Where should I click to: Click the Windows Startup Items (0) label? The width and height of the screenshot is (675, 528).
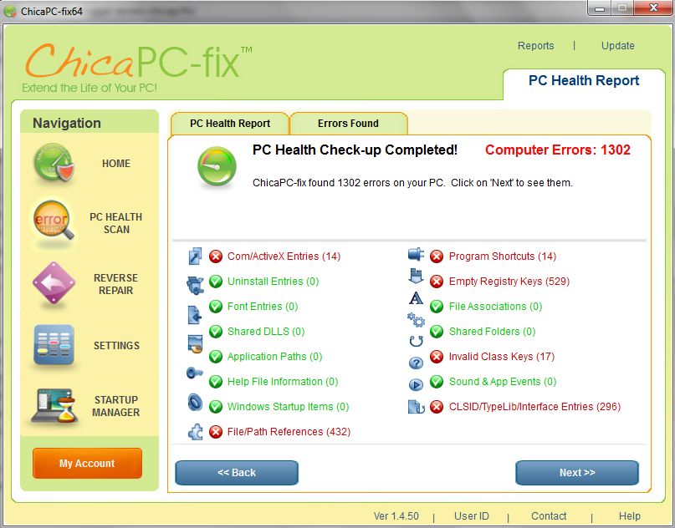[x=288, y=407]
